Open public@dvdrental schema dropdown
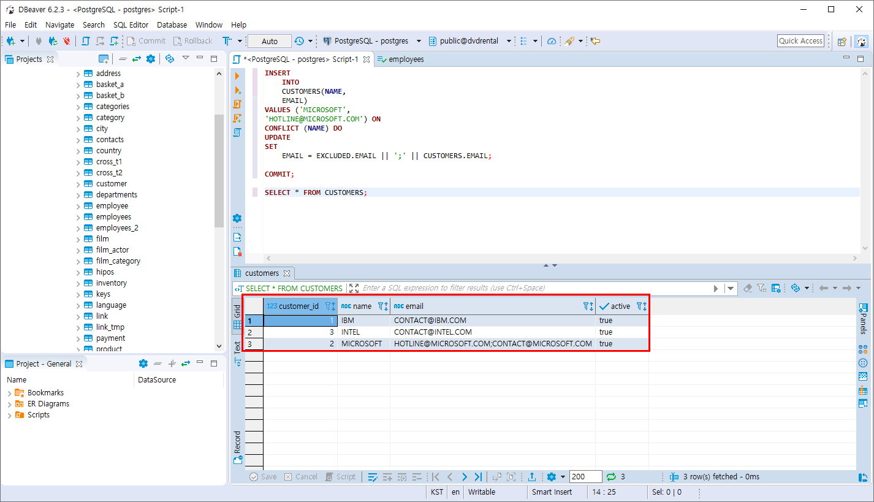874x502 pixels. point(509,41)
